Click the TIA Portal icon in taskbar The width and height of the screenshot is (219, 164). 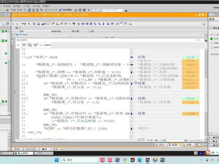pos(148,160)
